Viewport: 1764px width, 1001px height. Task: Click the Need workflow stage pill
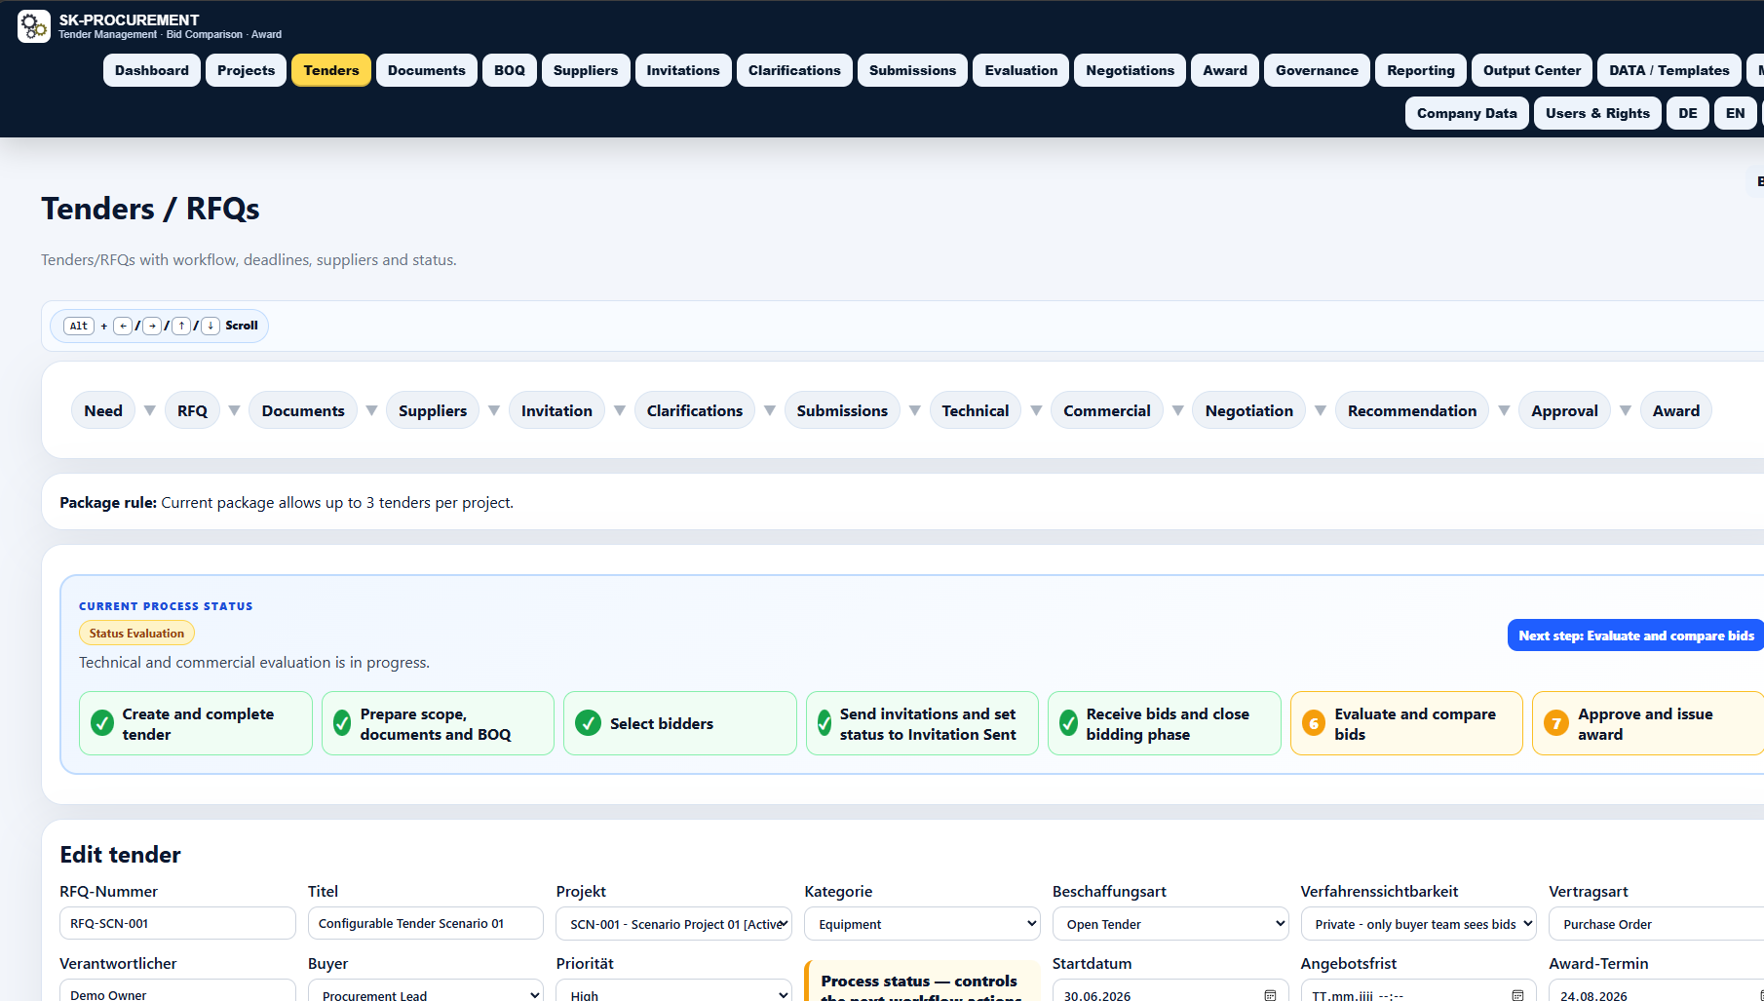tap(103, 410)
